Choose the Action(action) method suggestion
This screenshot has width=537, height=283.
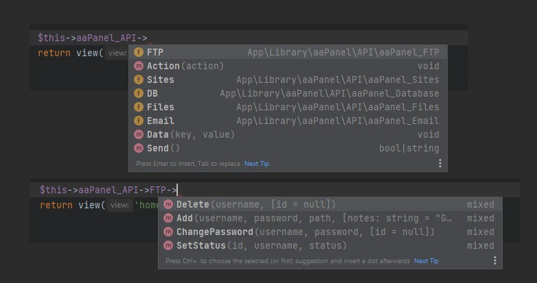point(288,66)
